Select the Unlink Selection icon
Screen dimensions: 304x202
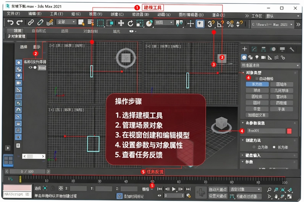coord(40,23)
